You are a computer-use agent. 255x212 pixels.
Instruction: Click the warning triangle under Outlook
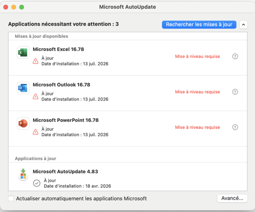point(36,96)
